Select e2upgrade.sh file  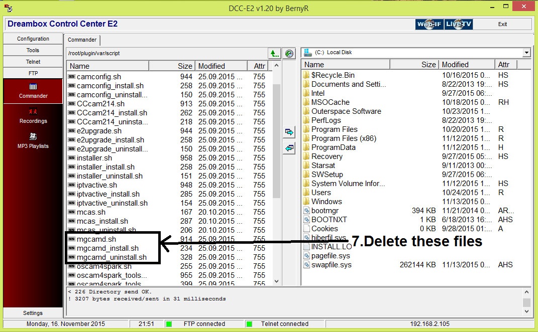coord(99,131)
